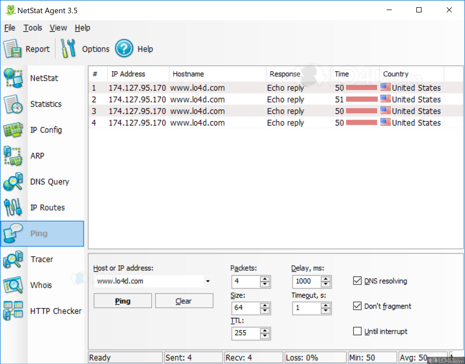Open the Tools menu
465x364 pixels.
tap(33, 28)
